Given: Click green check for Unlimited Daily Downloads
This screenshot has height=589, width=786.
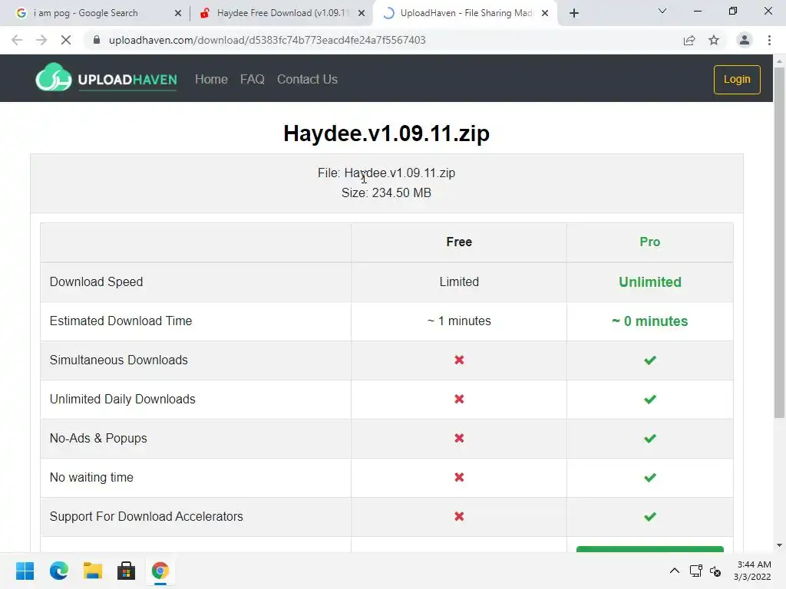Looking at the screenshot, I should pyautogui.click(x=649, y=399).
